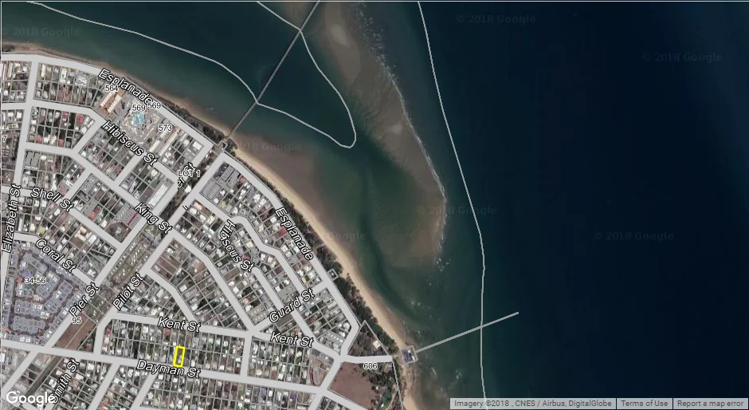This screenshot has height=410, width=749.
Task: Click the 564 address number label
Action: [x=110, y=89]
